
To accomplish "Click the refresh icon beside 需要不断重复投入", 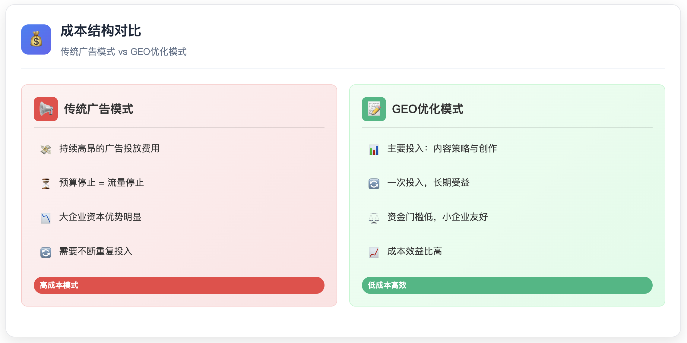I will point(46,252).
